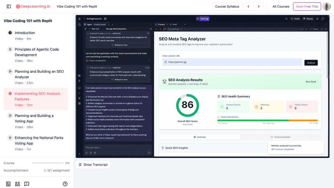334x188 pixels.
Task: Open the grid apps icon in bottom bar
Action: pyautogui.click(x=18, y=184)
